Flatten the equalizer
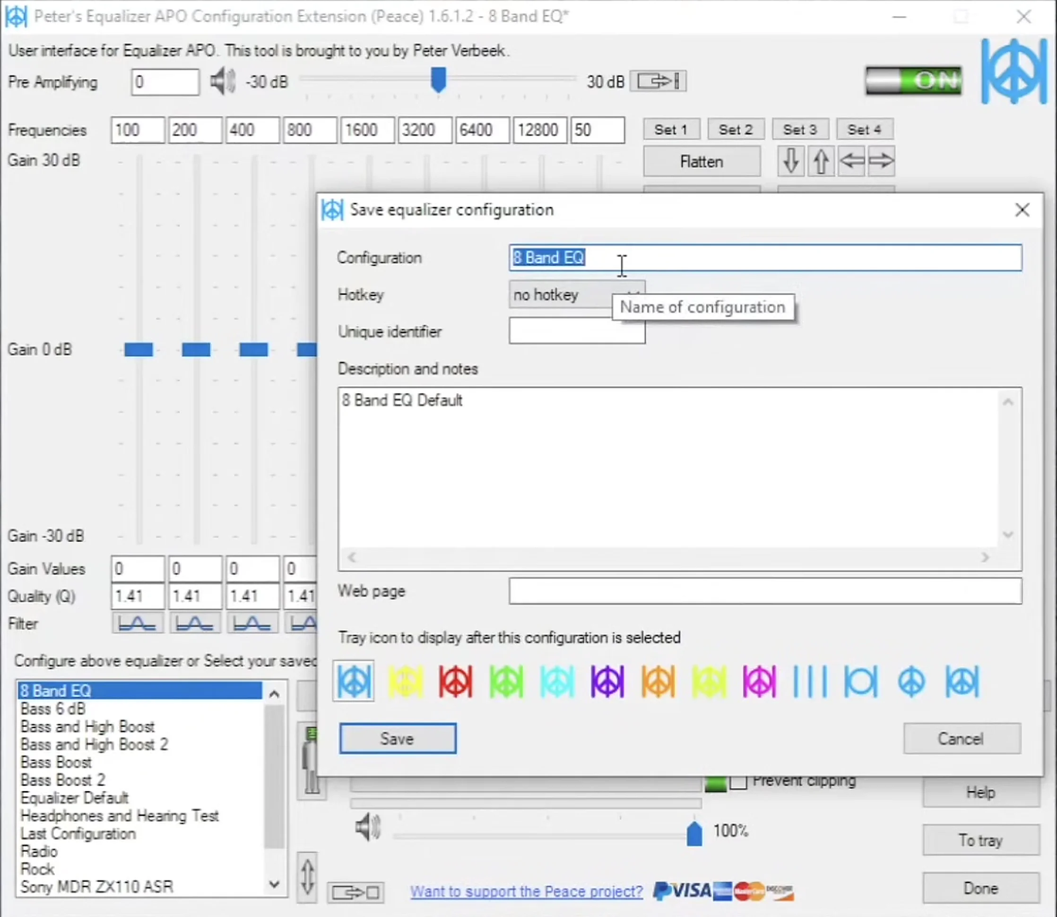This screenshot has width=1057, height=917. [701, 162]
